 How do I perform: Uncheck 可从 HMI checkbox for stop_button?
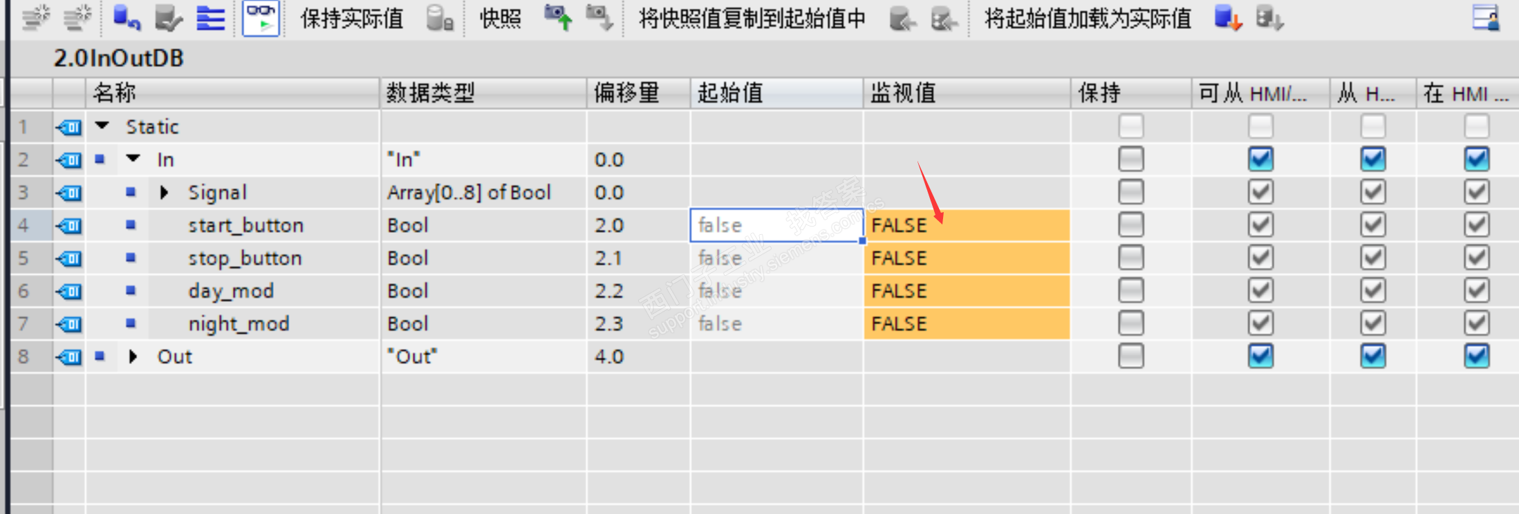(1261, 258)
